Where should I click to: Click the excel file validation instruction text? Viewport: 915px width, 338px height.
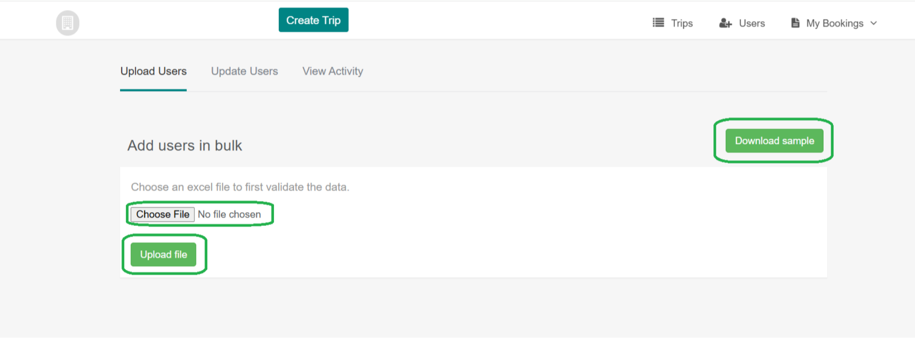240,187
